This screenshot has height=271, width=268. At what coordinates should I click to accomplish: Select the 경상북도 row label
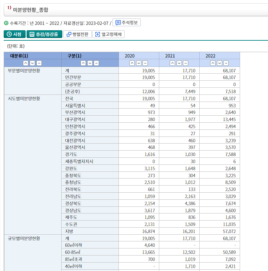point(73,203)
